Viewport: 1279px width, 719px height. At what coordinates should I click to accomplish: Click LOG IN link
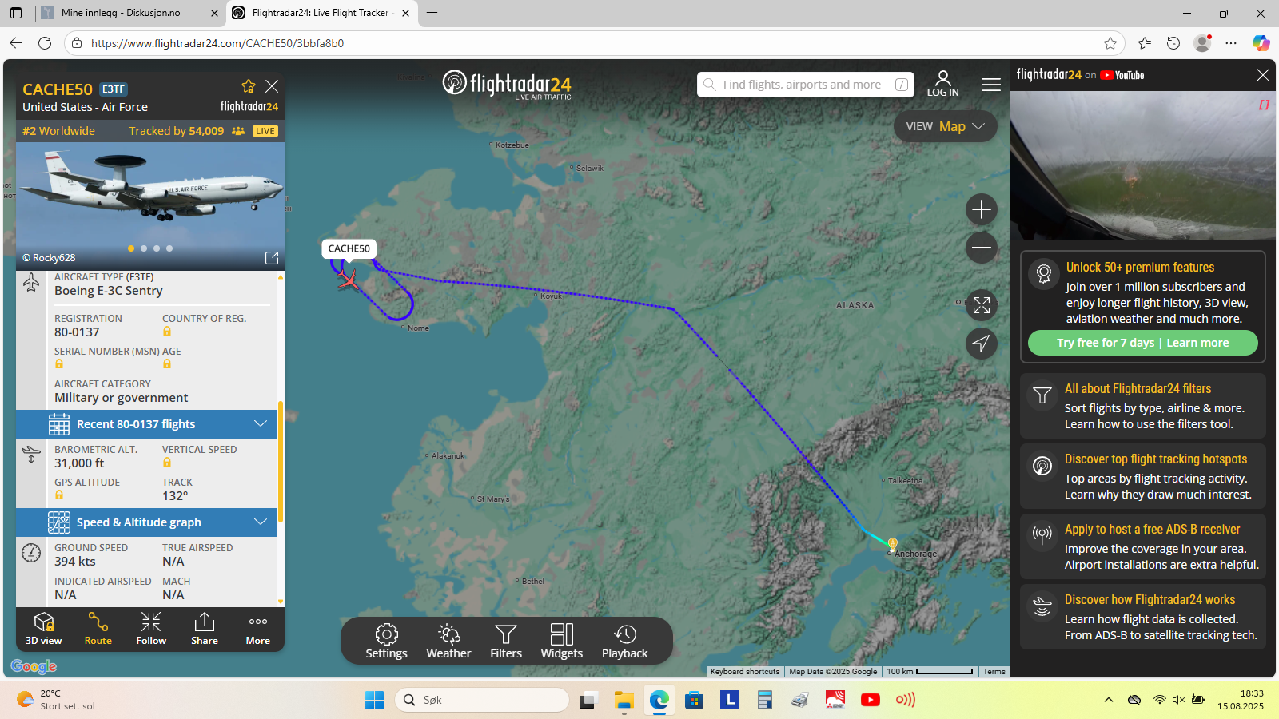[942, 84]
